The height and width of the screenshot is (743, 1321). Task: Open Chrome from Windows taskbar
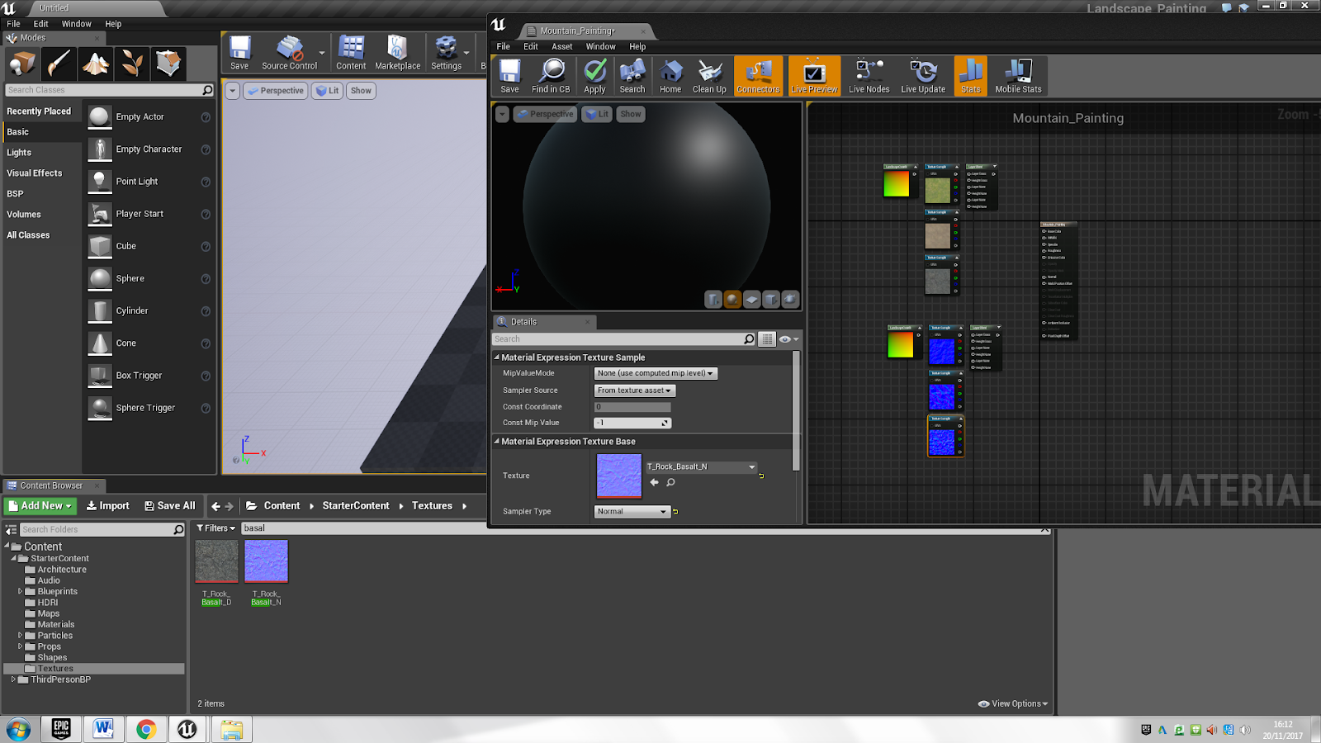[x=146, y=729]
